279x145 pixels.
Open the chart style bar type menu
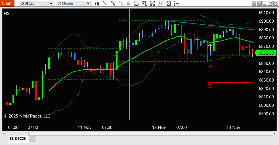click(97, 3)
